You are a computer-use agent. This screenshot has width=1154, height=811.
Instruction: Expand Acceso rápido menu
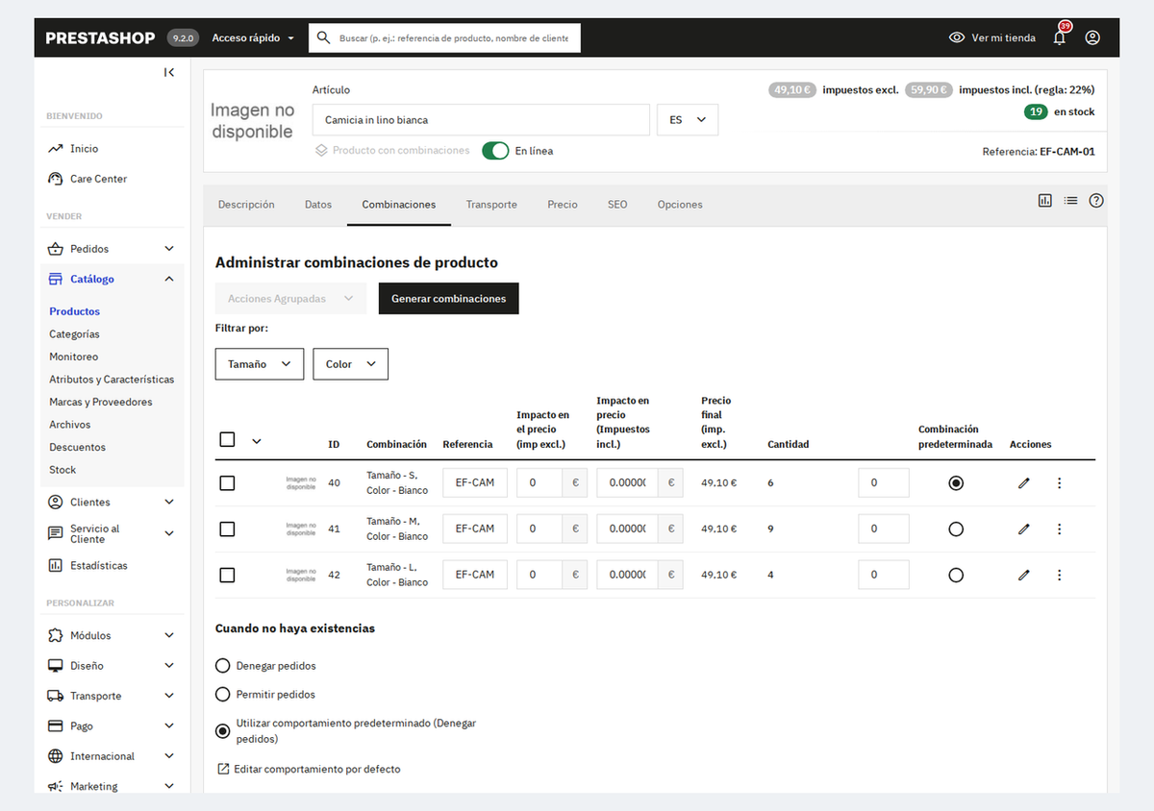[254, 37]
